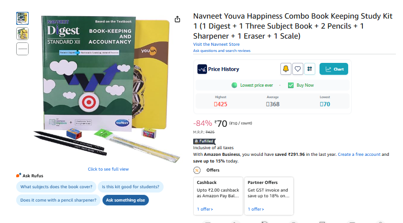The width and height of the screenshot is (403, 223).
Task: Open the price Chart button
Action: pos(334,69)
